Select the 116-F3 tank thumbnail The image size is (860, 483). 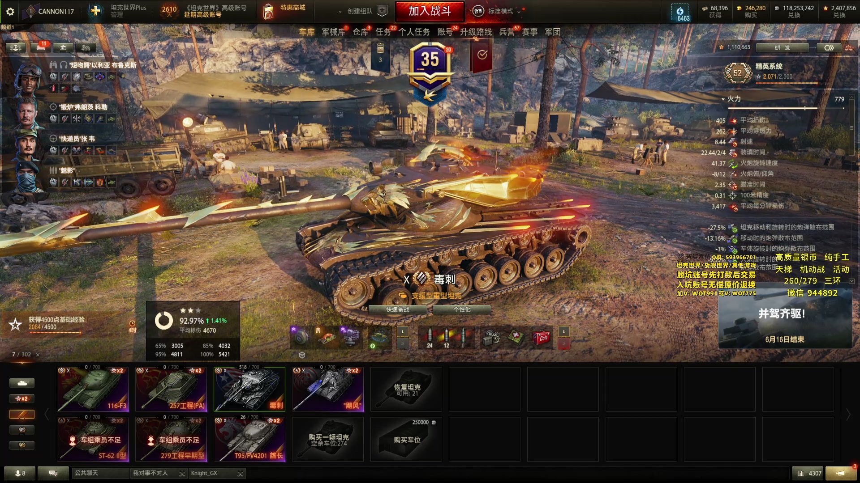[93, 389]
